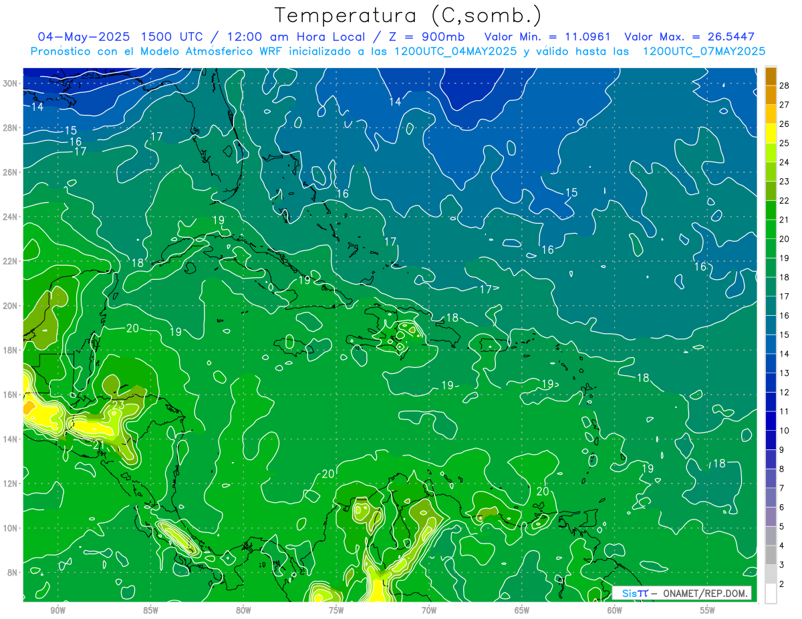
Task: Click the color scale label 28
Action: (785, 85)
